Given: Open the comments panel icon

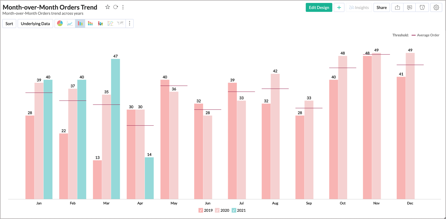Looking at the screenshot, I should click(x=409, y=7).
